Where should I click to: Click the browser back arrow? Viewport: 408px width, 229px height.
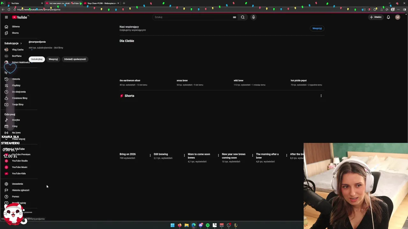pyautogui.click(x=3, y=10)
